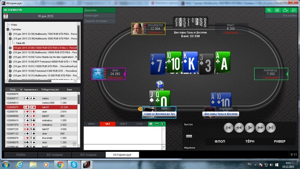
Task: Click the doer player avatar
Action: (98, 74)
